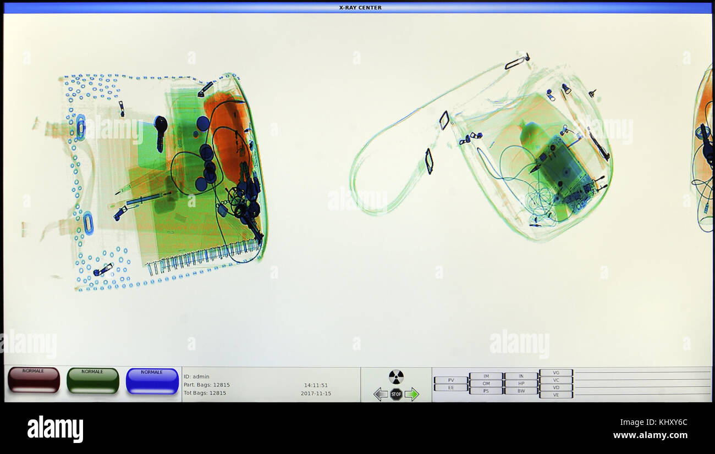This screenshot has height=454, width=715.
Task: Click the radiation symbol icon
Action: tap(396, 377)
